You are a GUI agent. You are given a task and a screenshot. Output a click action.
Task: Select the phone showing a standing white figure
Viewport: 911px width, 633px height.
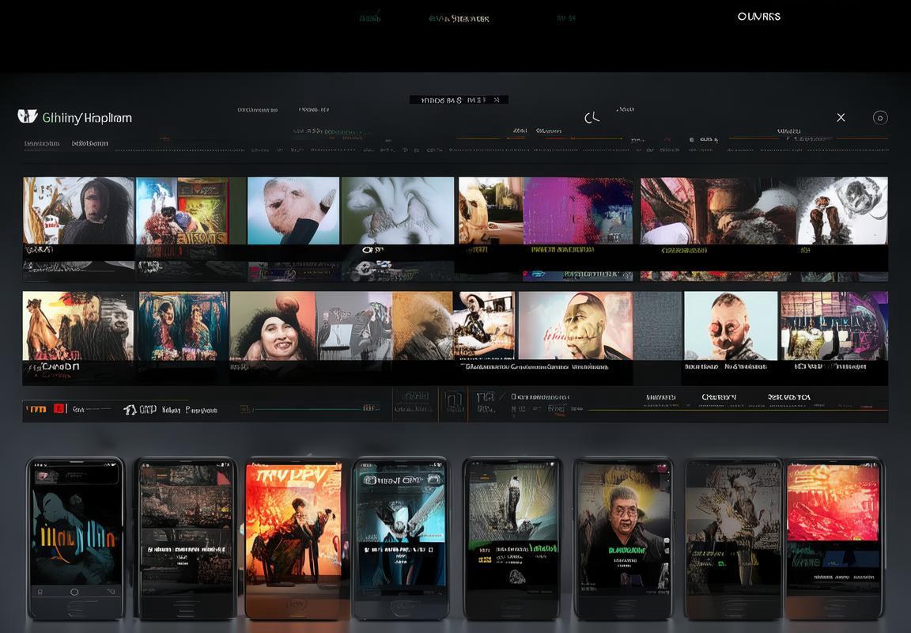point(512,538)
